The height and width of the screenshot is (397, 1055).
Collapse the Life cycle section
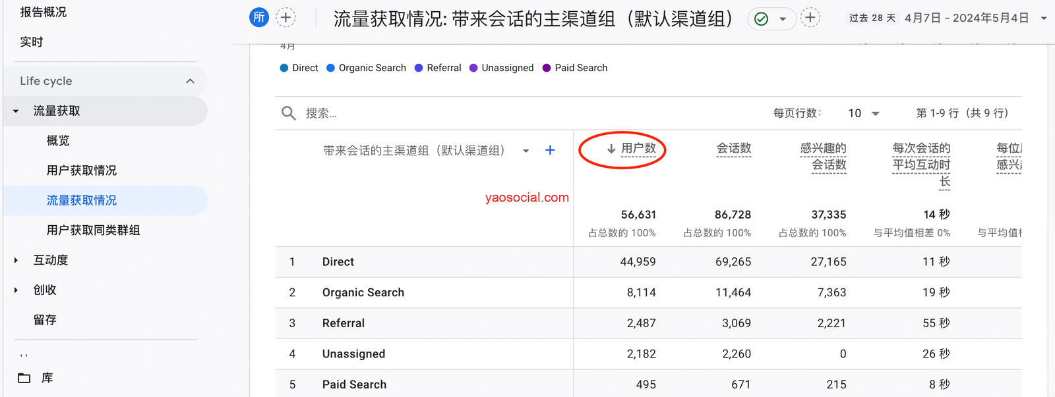pyautogui.click(x=190, y=81)
